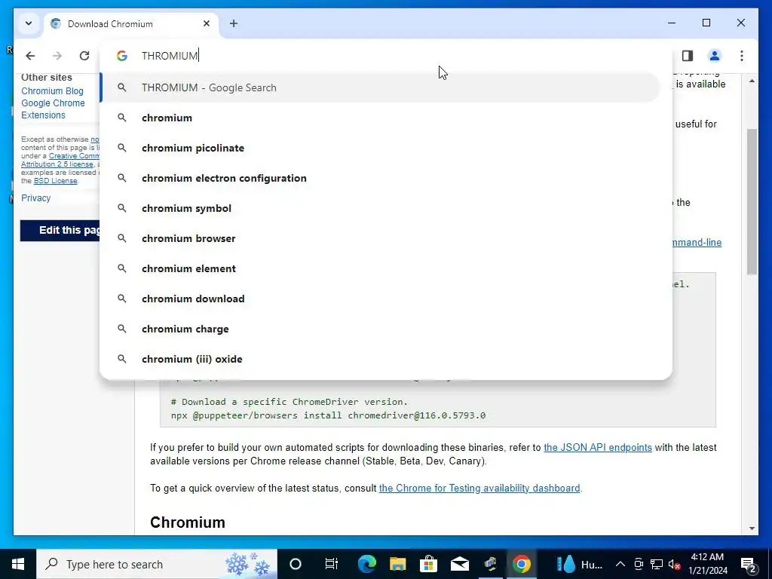Click search icon beside chromium browser
The image size is (772, 579).
122,238
